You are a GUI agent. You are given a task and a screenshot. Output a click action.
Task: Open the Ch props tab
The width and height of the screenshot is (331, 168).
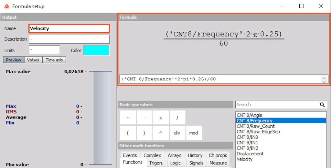[x=218, y=155]
